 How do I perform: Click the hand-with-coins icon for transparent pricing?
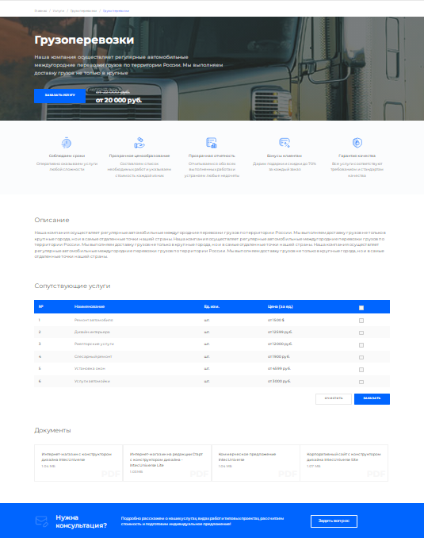(139, 142)
